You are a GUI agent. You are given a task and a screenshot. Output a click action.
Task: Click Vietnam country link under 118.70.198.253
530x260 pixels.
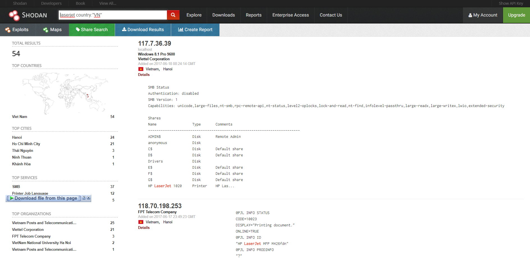pyautogui.click(x=153, y=222)
